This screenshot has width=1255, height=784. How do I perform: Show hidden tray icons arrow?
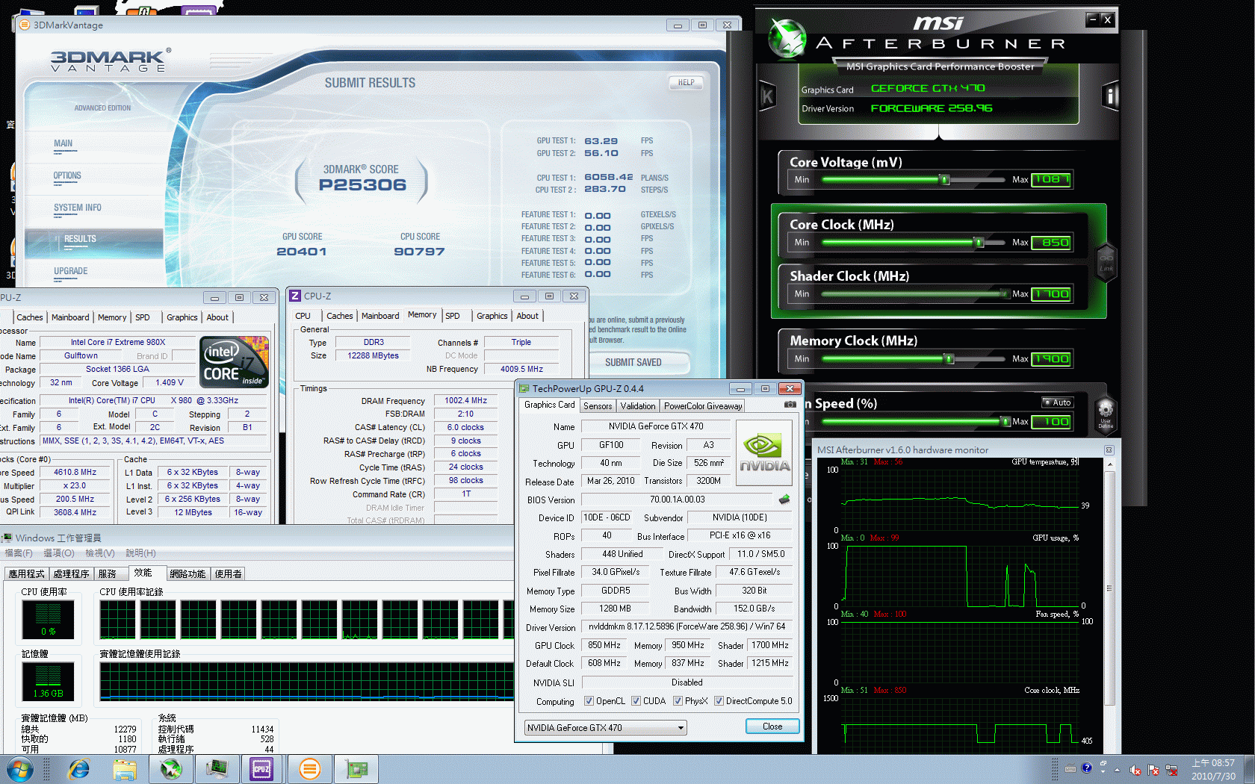[x=1118, y=770]
